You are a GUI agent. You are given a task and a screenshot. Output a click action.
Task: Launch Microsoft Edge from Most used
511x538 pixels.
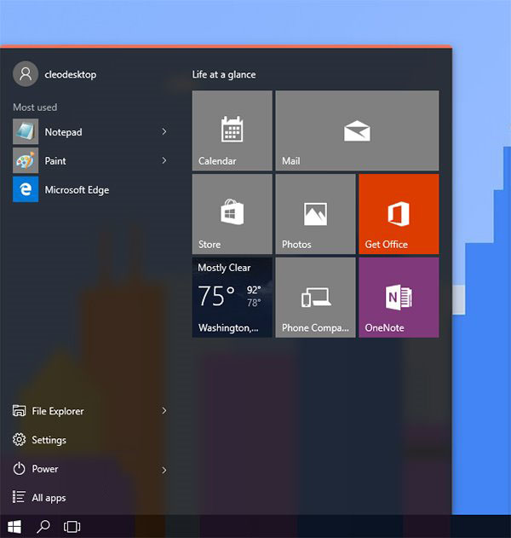tap(77, 190)
